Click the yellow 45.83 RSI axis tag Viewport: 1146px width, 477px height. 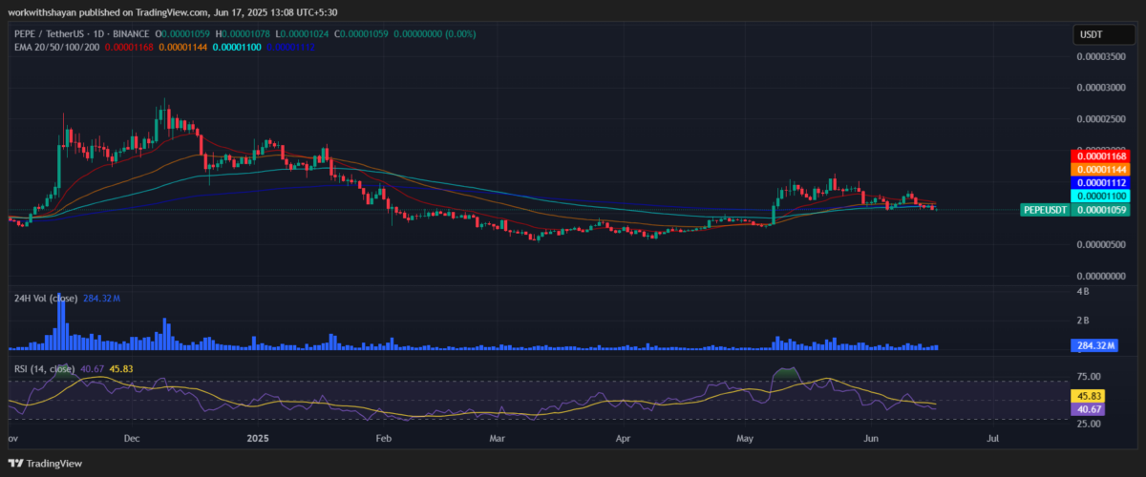coord(1089,395)
